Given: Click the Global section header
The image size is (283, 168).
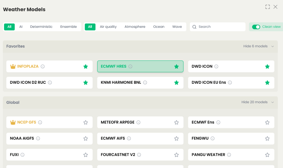Looking at the screenshot, I should coord(140,102).
